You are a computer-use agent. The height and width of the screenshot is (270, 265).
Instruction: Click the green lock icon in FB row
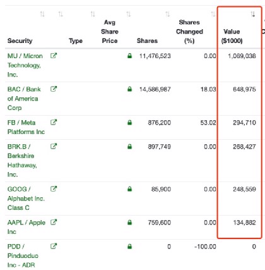(x=129, y=123)
